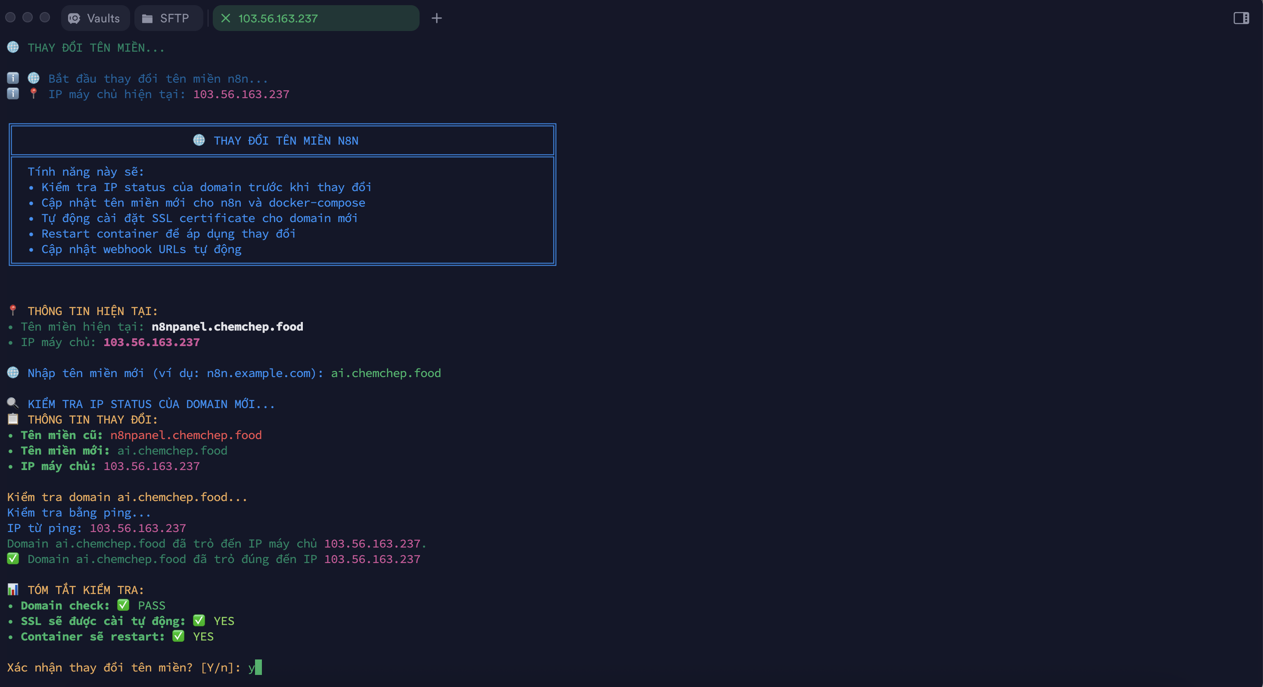
Task: Switch to the SFTP tab
Action: coord(168,18)
